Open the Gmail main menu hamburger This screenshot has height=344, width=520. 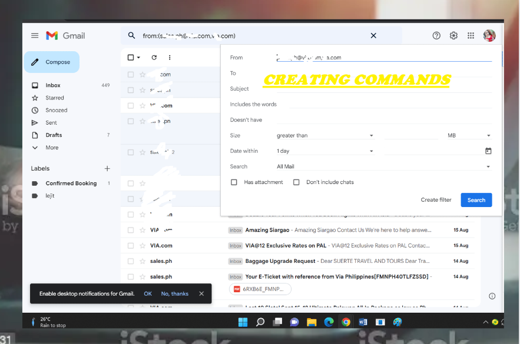click(35, 35)
